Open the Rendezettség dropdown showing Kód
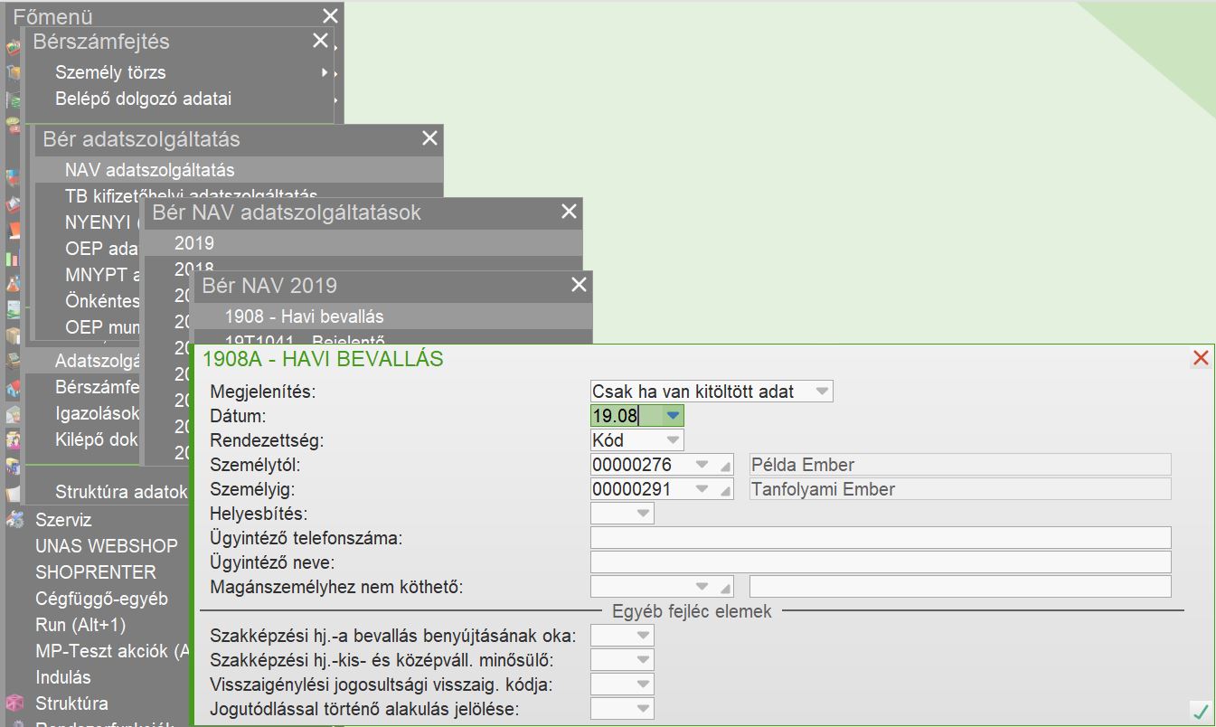This screenshot has width=1216, height=727. pyautogui.click(x=673, y=440)
